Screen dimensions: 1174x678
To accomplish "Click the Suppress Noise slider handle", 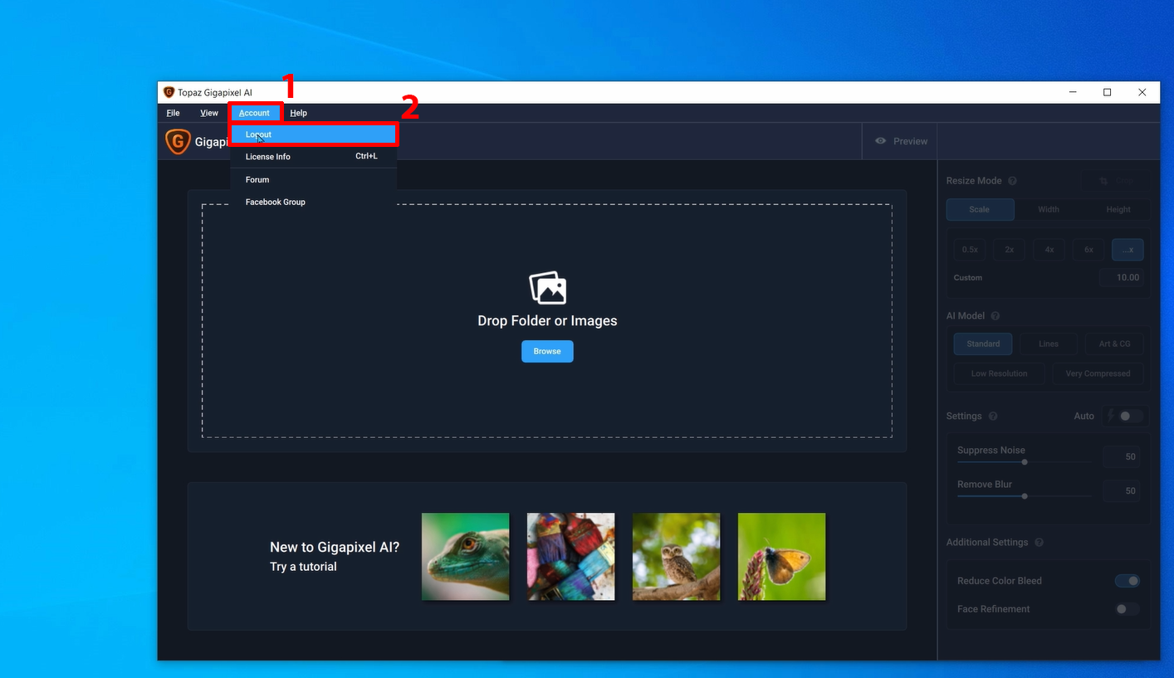I will [x=1025, y=462].
